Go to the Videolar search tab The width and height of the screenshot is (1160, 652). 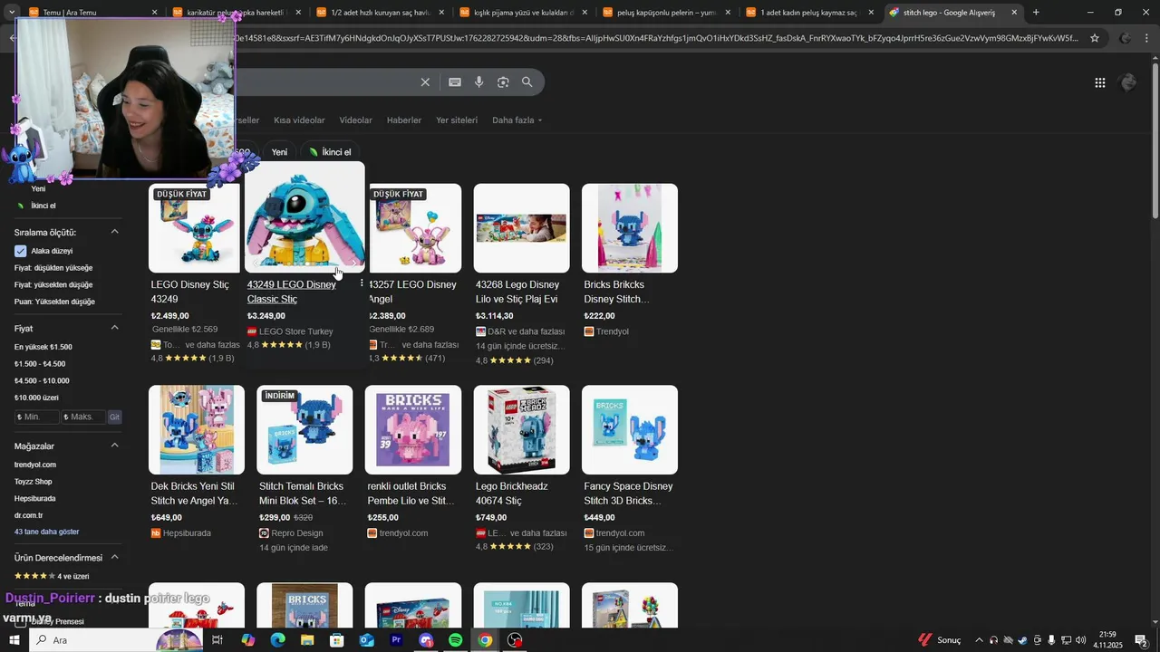(355, 120)
